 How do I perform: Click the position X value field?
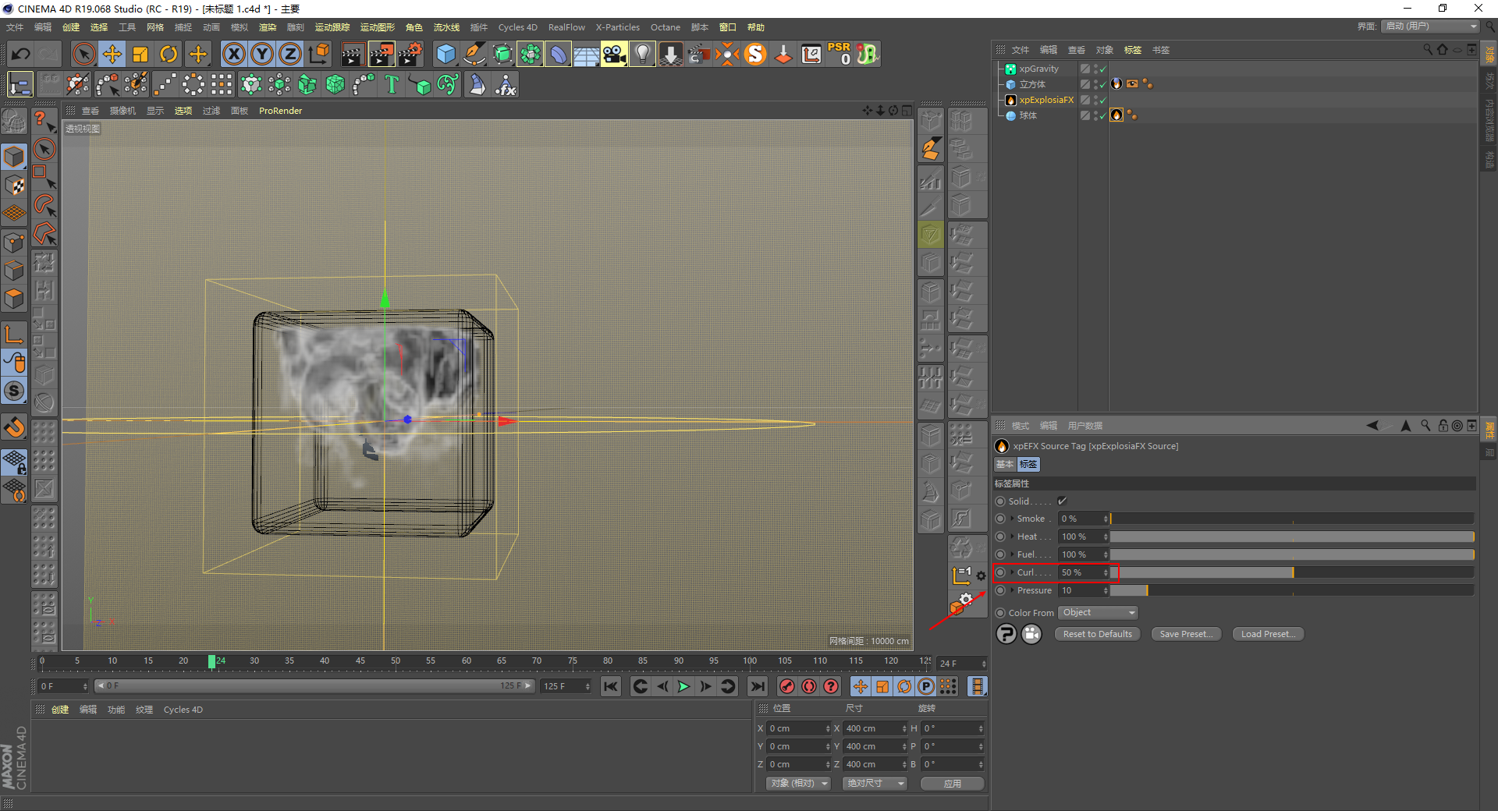point(797,728)
